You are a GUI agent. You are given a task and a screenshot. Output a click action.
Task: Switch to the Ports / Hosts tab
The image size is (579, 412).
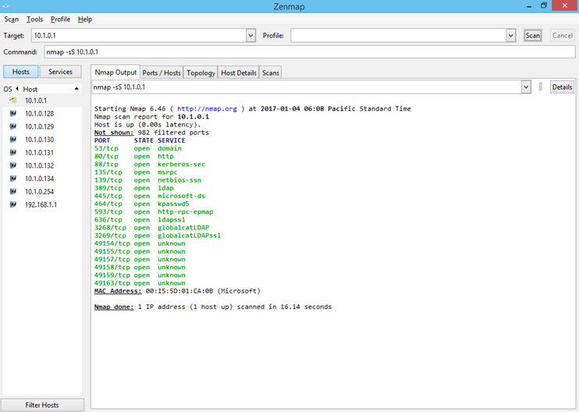tap(162, 73)
